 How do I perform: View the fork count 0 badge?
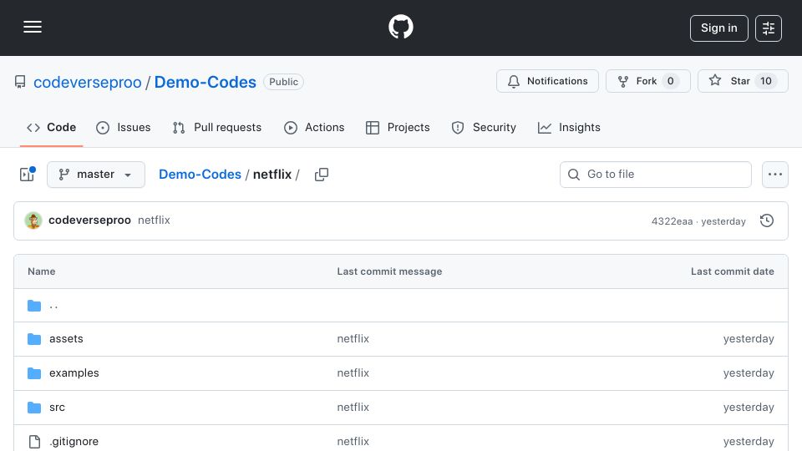(670, 81)
